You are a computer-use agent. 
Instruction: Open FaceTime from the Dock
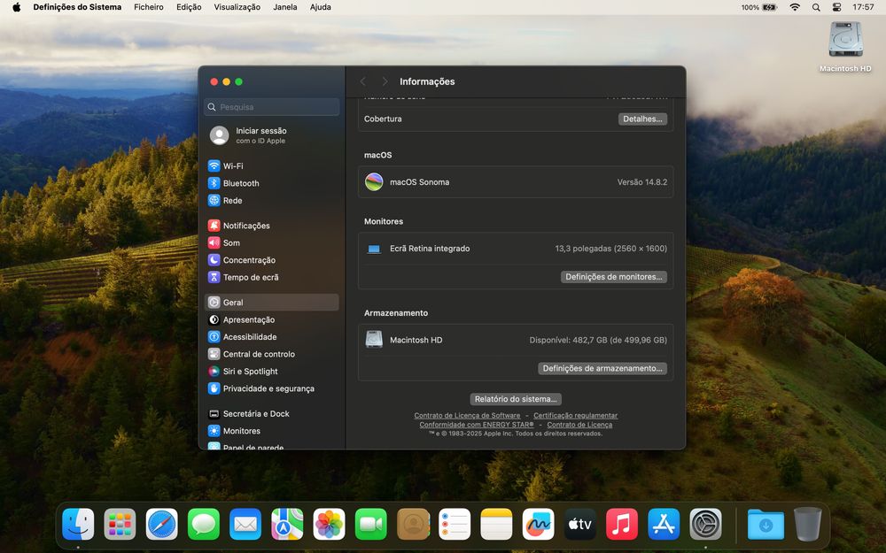click(x=370, y=524)
